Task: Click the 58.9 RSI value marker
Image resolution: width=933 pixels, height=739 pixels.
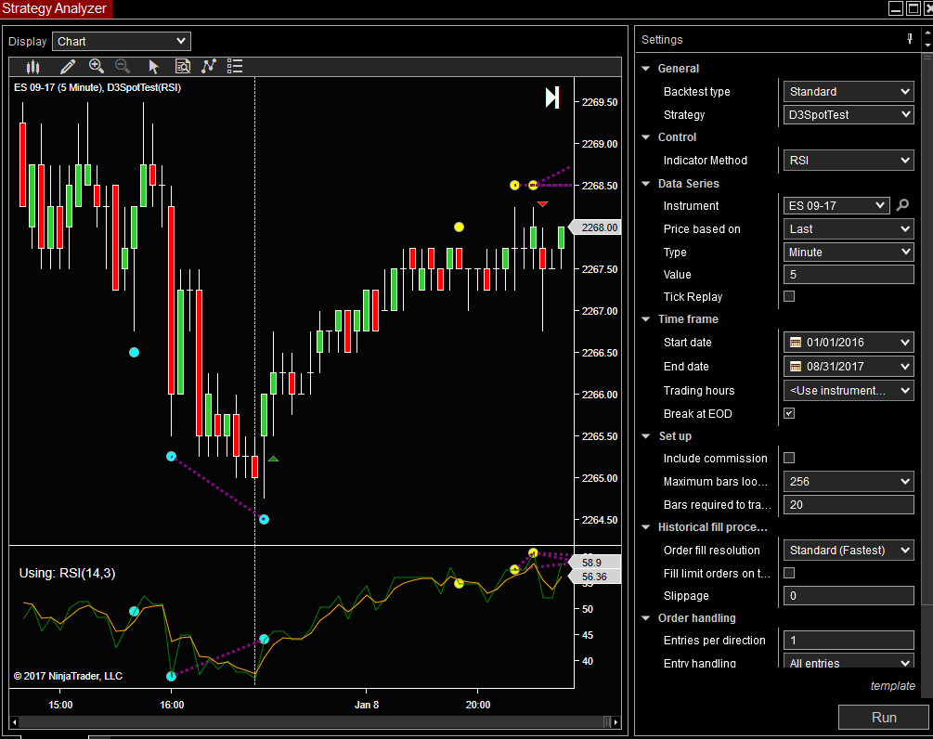Action: click(x=595, y=563)
